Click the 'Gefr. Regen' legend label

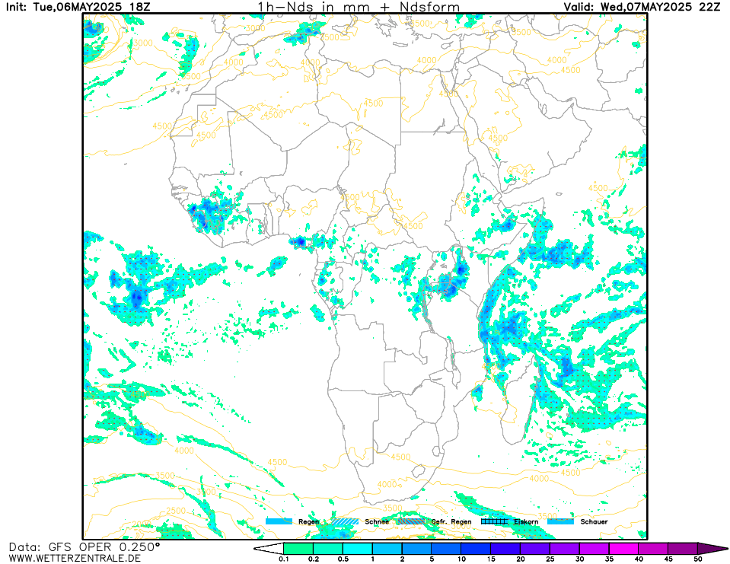[451, 521]
